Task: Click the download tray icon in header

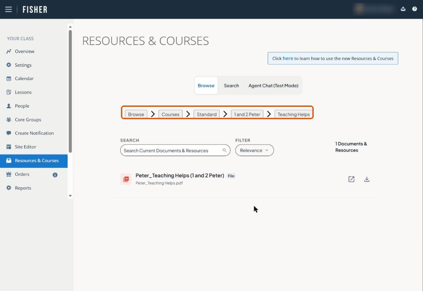Action: coord(403,9)
